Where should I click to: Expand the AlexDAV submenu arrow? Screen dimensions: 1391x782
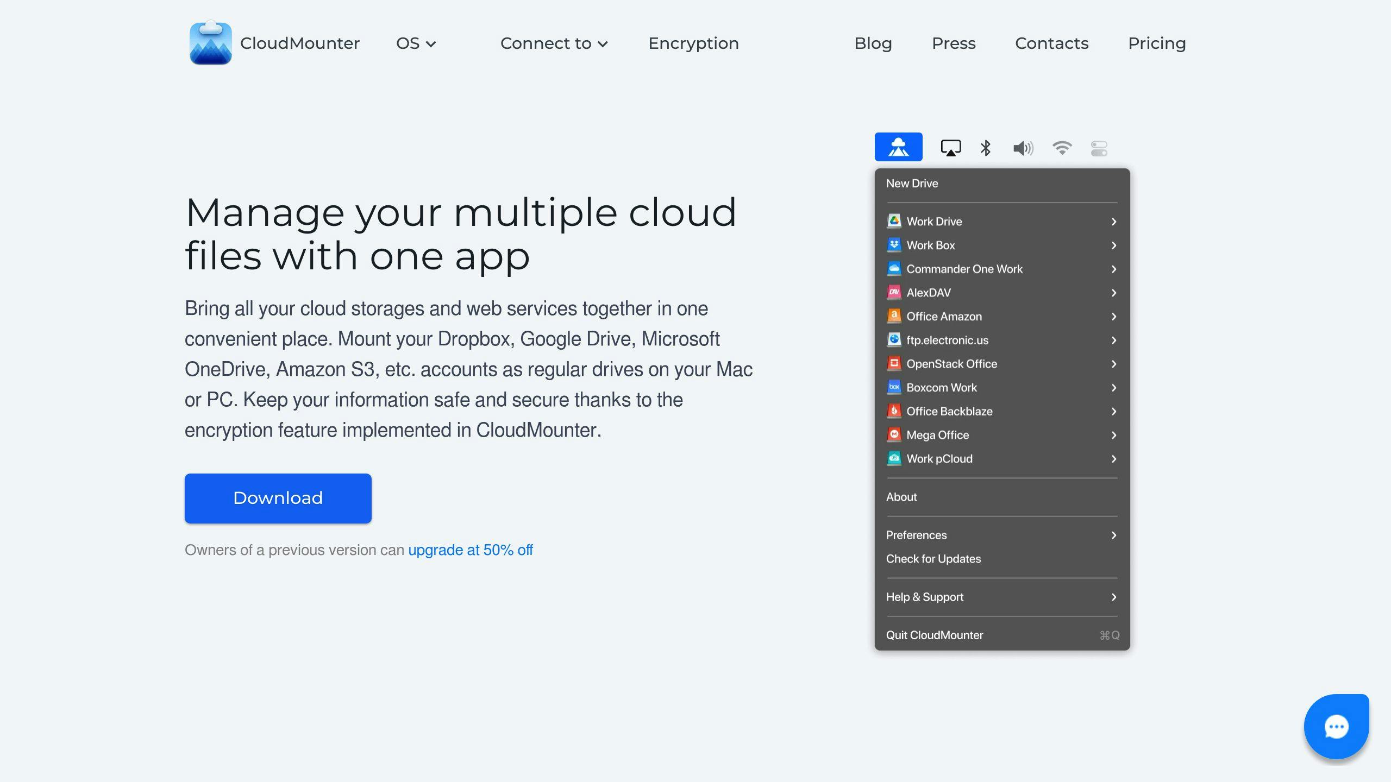pyautogui.click(x=1113, y=293)
